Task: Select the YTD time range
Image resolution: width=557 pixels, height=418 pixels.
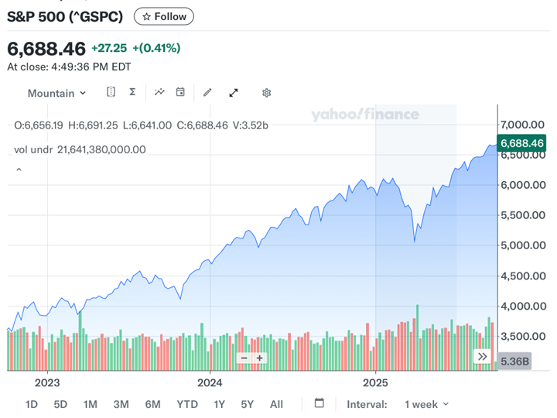Action: [x=187, y=404]
